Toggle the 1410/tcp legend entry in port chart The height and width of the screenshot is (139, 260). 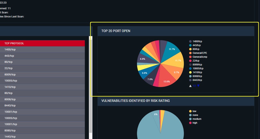tap(196, 72)
